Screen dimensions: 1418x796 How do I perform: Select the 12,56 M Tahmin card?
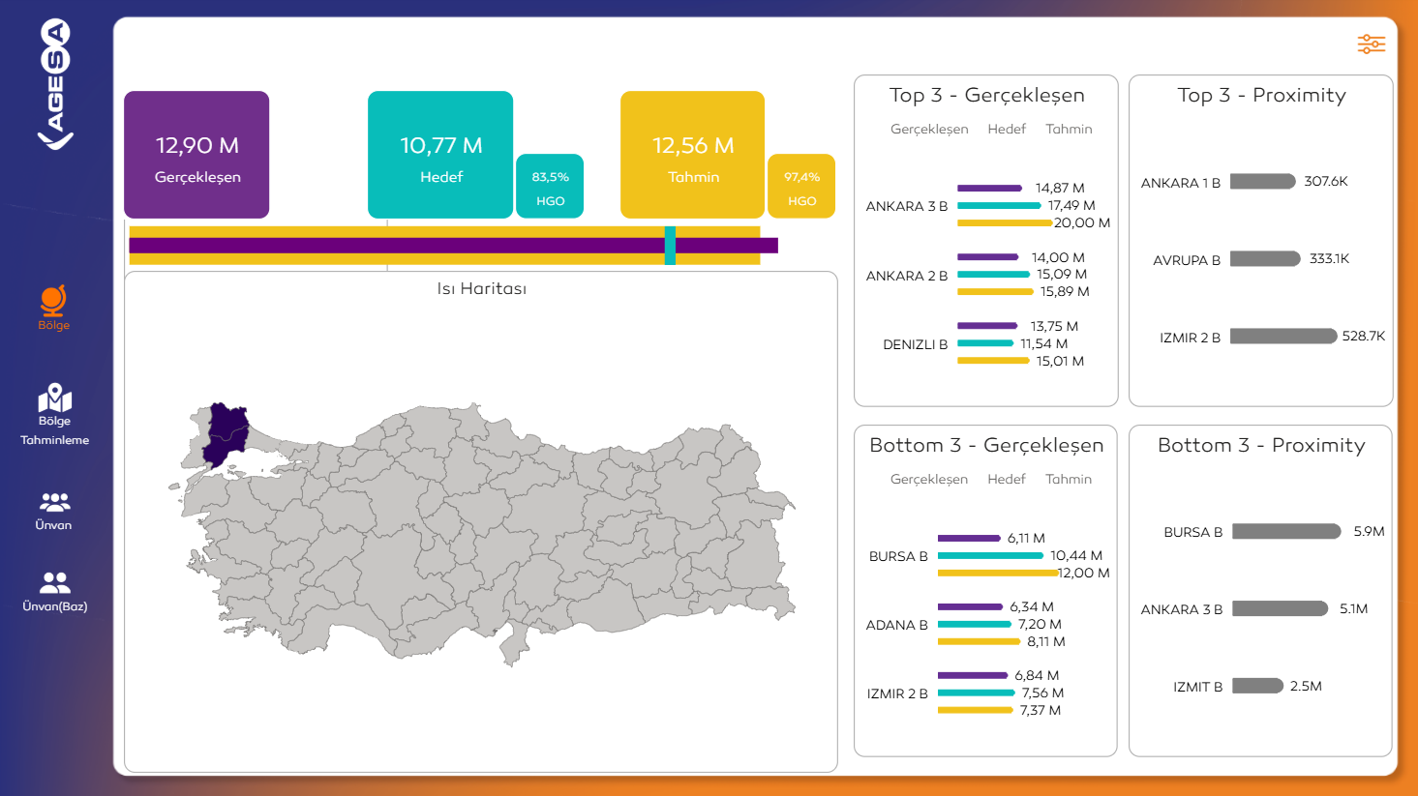692,154
